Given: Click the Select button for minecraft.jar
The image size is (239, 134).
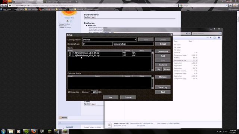Looking at the screenshot, I should coord(163,44).
